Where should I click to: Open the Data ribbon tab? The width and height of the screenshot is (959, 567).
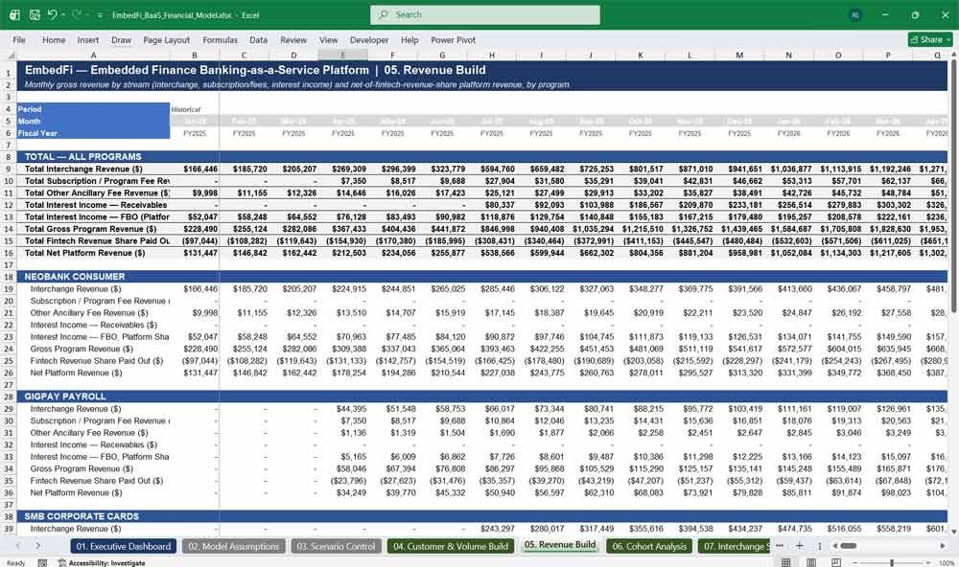[x=258, y=39]
